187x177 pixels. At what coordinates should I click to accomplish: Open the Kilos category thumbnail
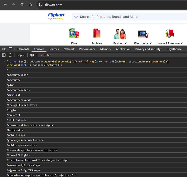[x=74, y=33]
